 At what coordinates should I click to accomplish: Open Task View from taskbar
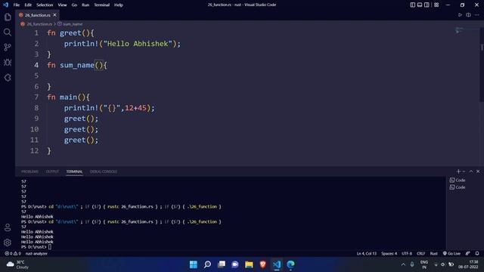[222, 264]
